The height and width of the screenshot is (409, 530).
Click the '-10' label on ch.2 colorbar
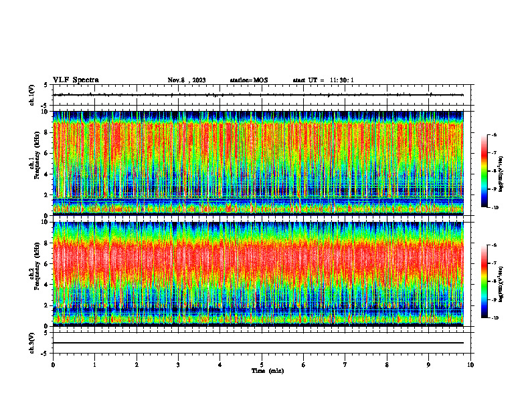495,318
